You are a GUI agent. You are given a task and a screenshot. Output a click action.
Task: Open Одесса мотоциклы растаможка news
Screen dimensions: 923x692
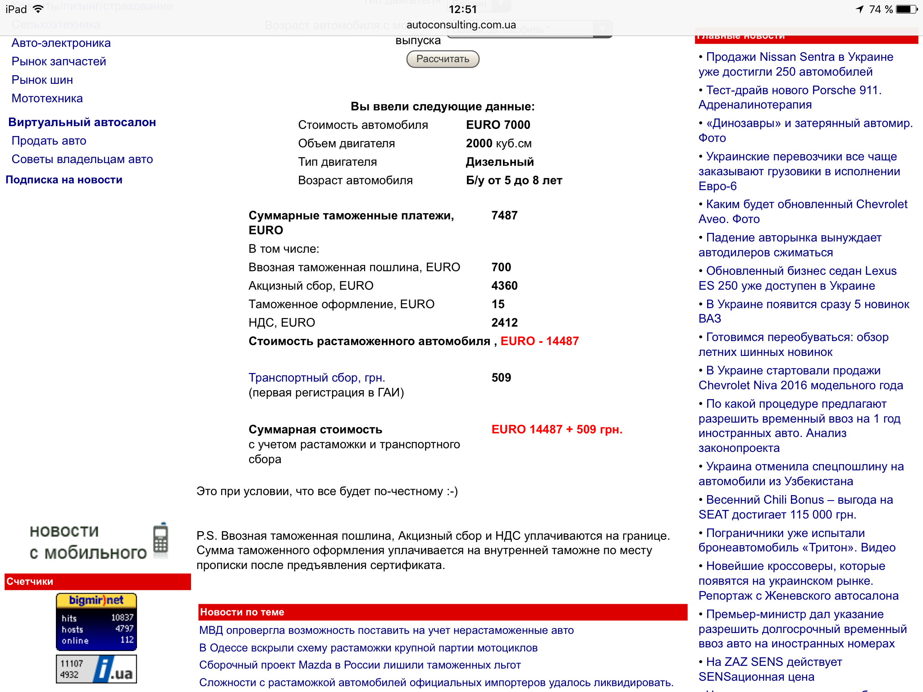[x=369, y=648]
